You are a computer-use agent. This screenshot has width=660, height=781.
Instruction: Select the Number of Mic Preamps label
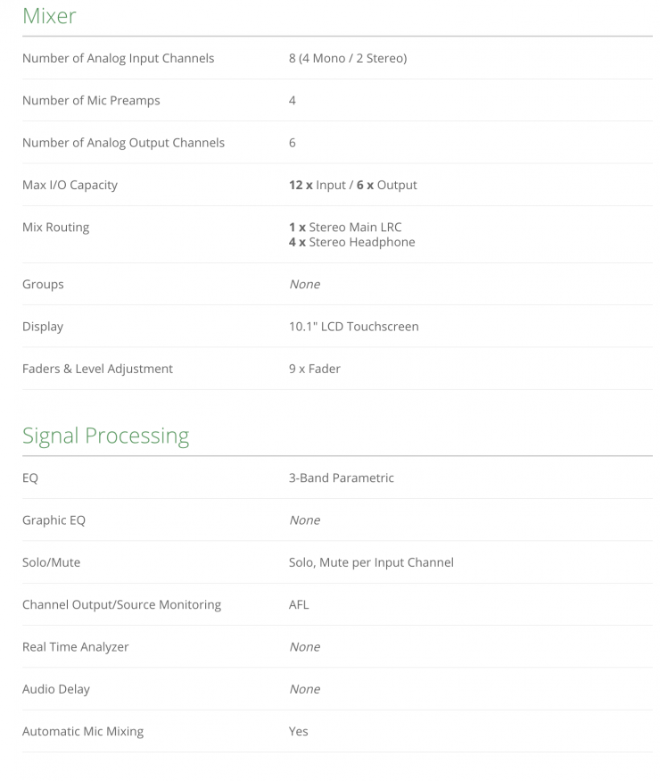coord(91,101)
